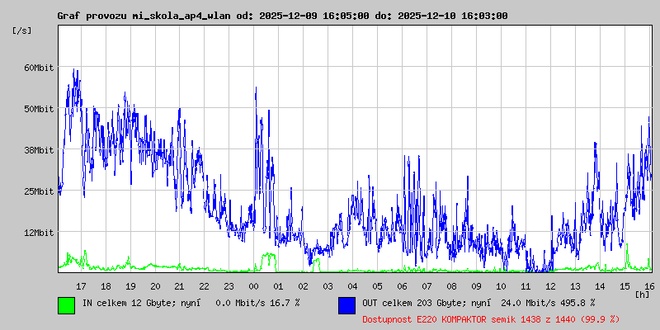The width and height of the screenshot is (660, 330).
Task: Click the hour 10 x-axis label
Action: click(501, 286)
